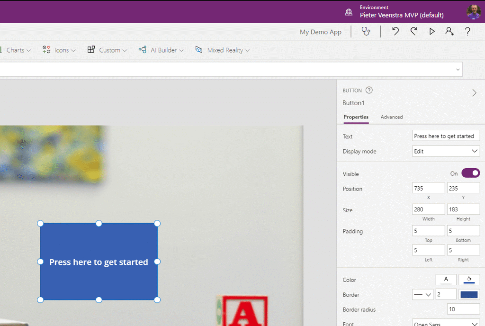Click the Padding Left field
Image resolution: width=485 pixels, height=326 pixels.
pos(428,250)
